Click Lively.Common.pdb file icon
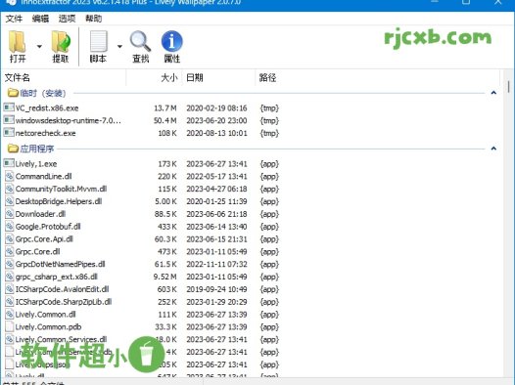 pyautogui.click(x=10, y=326)
